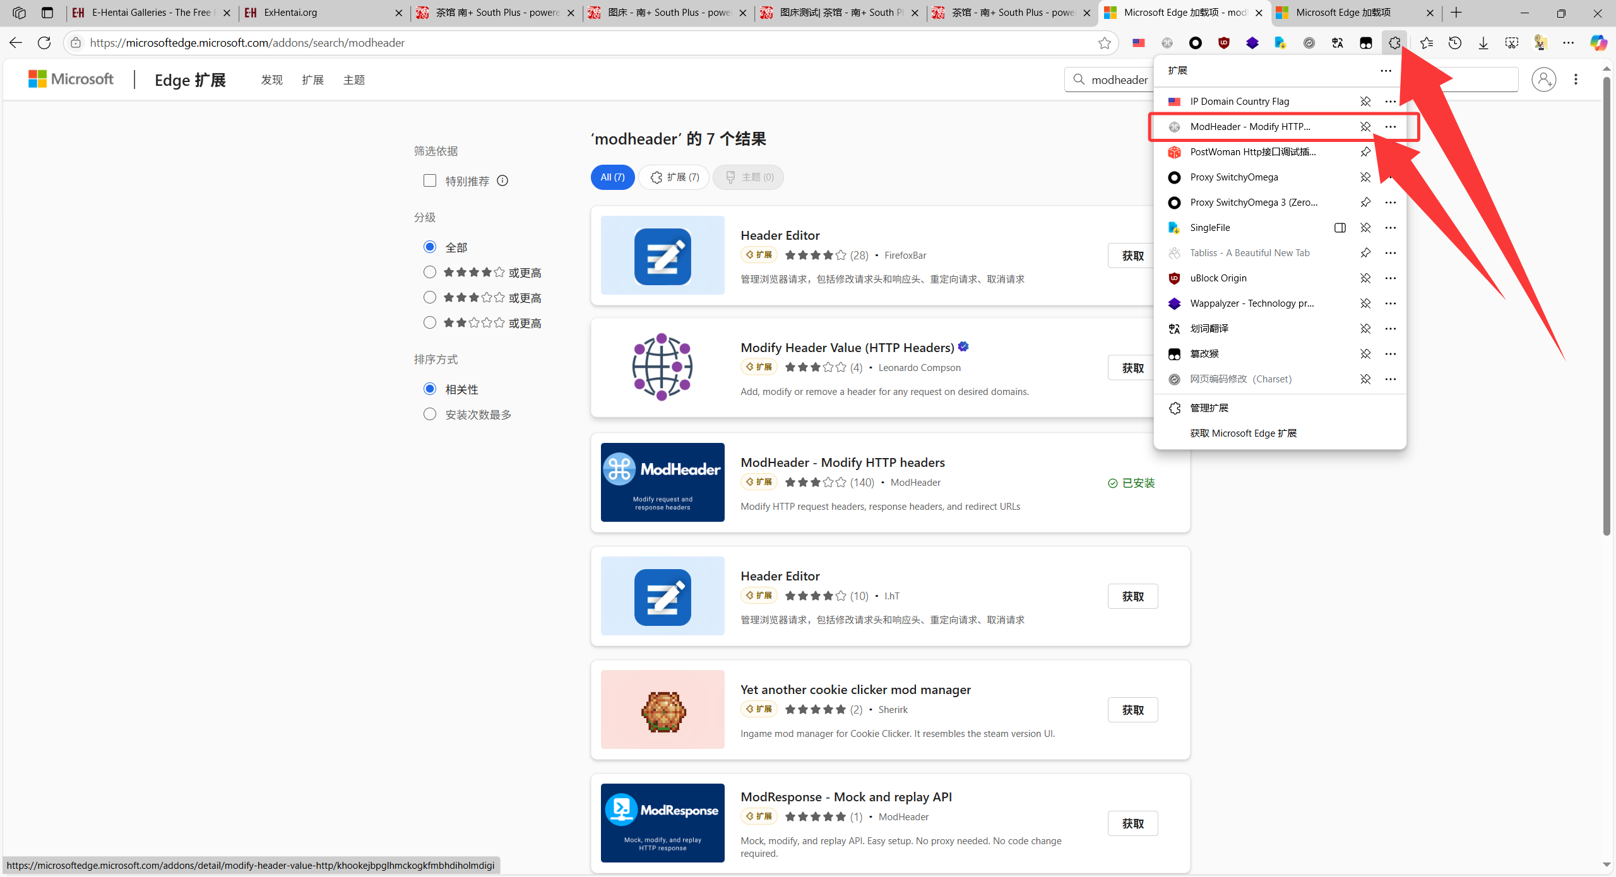Open more actions for ModHeader extension
The image size is (1616, 877).
point(1390,127)
